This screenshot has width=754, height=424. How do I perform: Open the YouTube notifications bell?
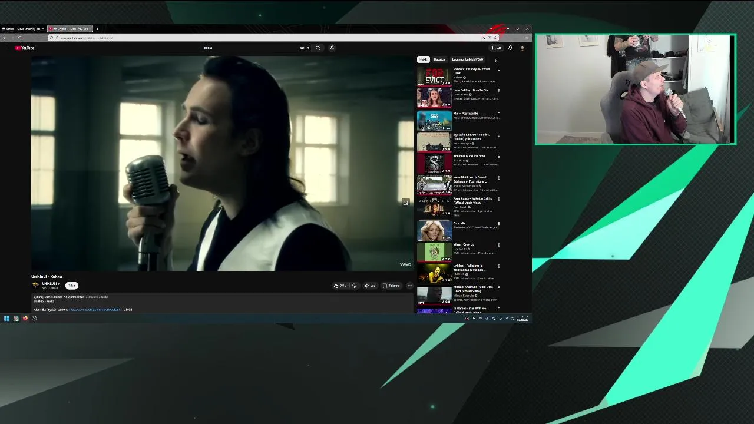point(510,48)
